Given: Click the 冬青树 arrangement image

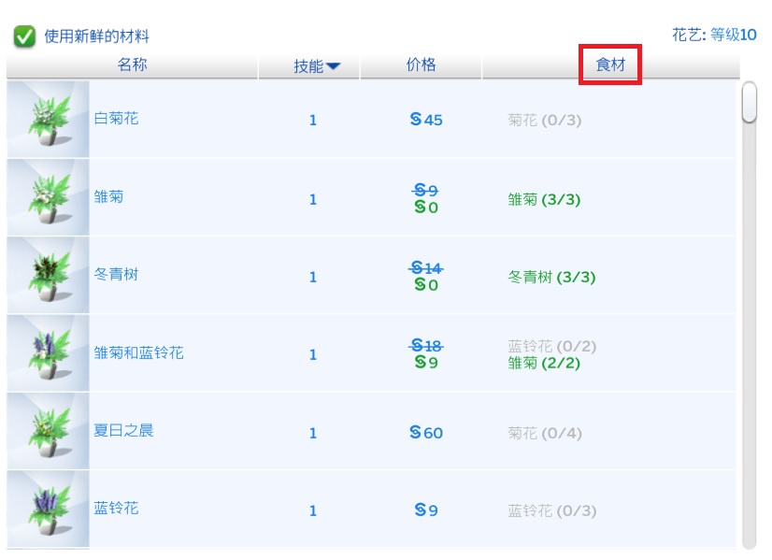Looking at the screenshot, I should [48, 275].
